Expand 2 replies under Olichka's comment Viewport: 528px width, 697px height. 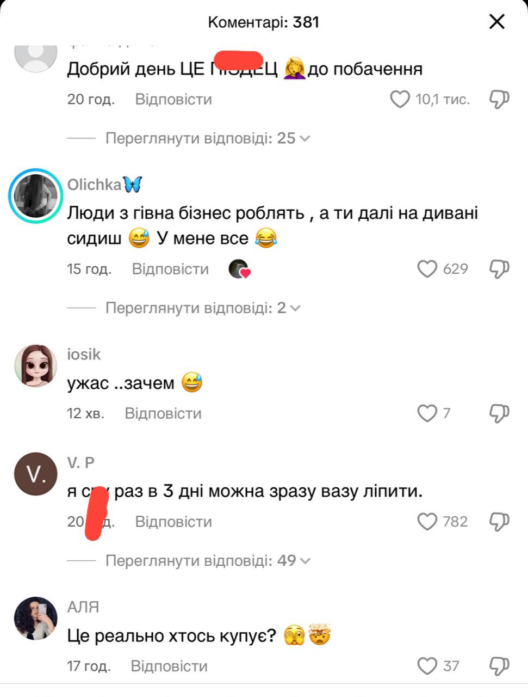pos(202,308)
